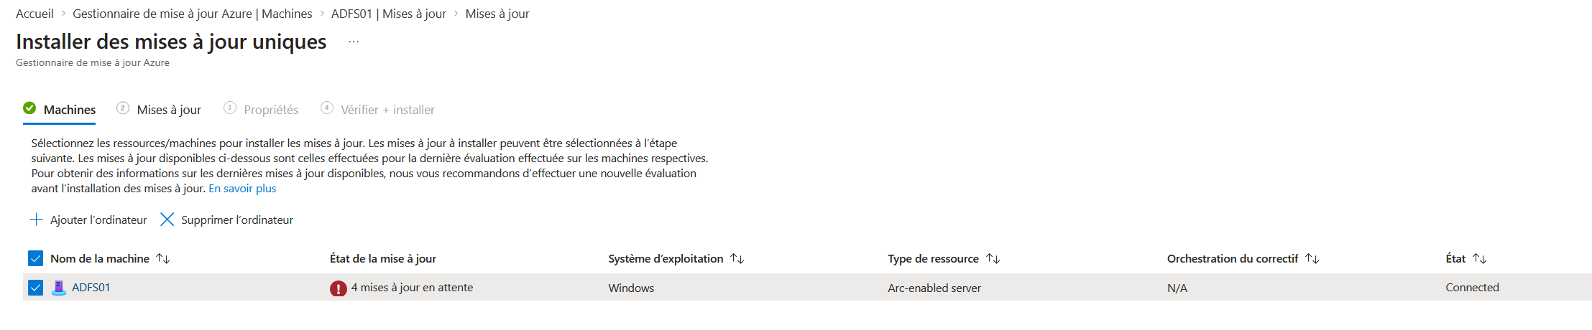Click step 4 circle icon for Vérifier + installer
The width and height of the screenshot is (1592, 330).
pyautogui.click(x=327, y=108)
